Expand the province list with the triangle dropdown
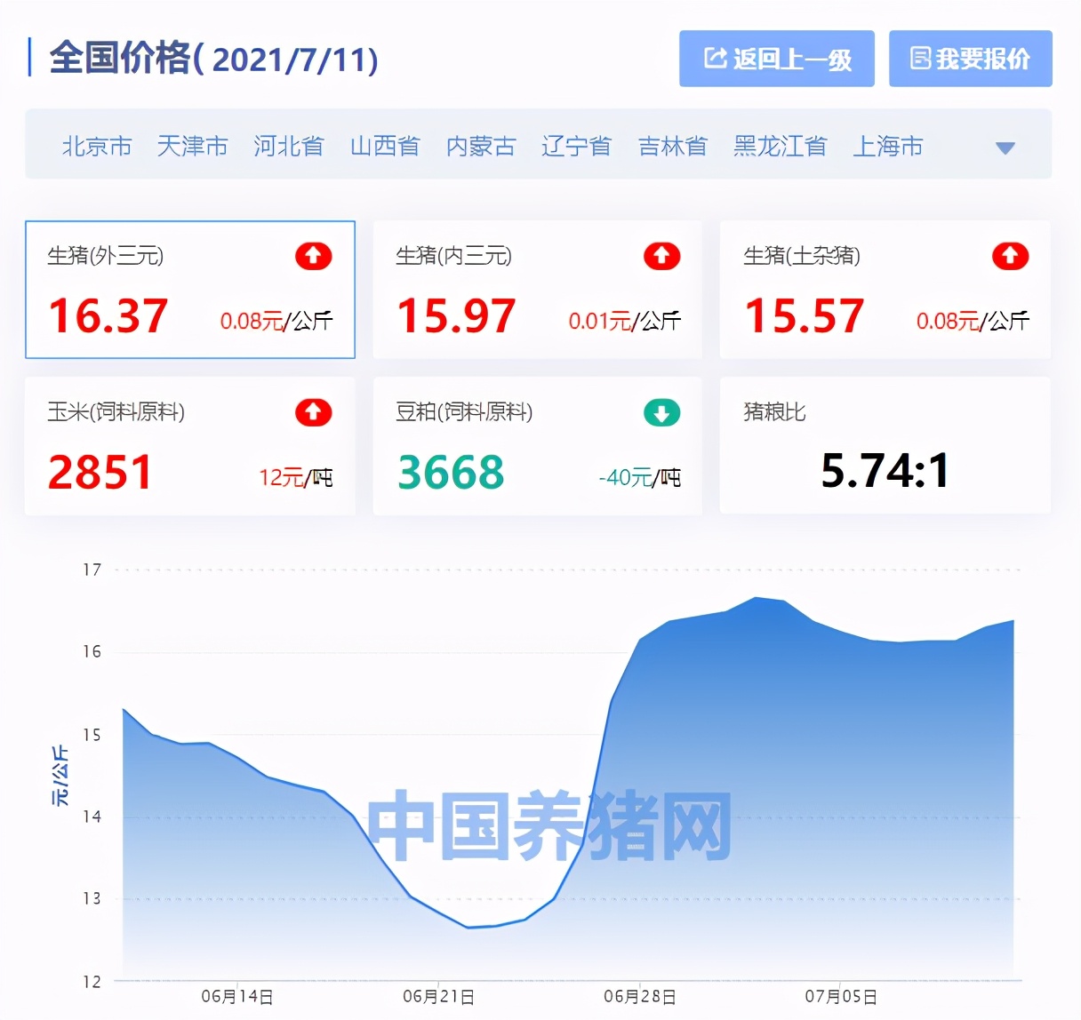The image size is (1081, 1020). 1005,147
